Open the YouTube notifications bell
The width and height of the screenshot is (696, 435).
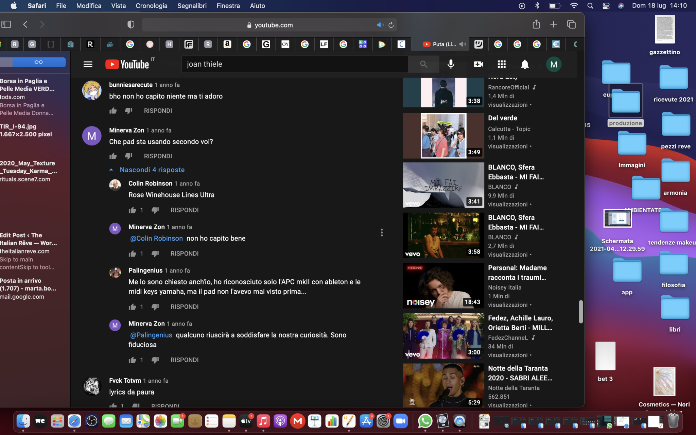pos(525,64)
